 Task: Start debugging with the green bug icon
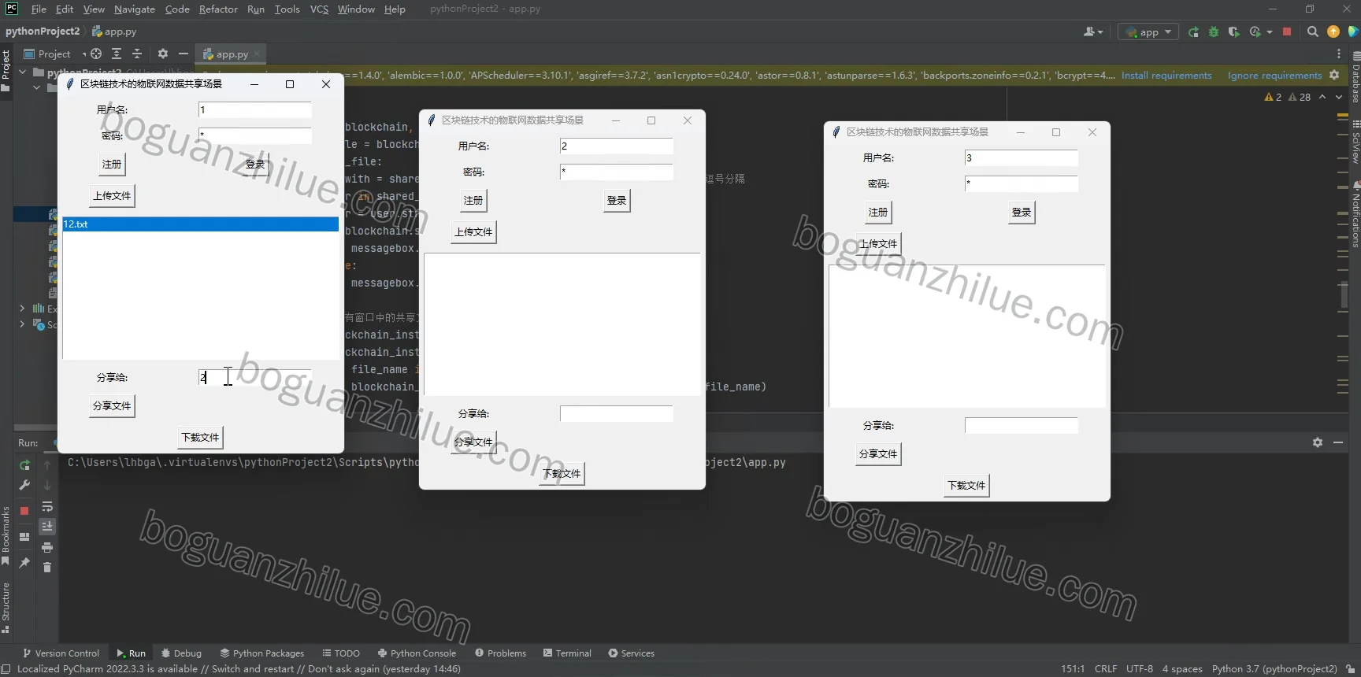[1214, 32]
